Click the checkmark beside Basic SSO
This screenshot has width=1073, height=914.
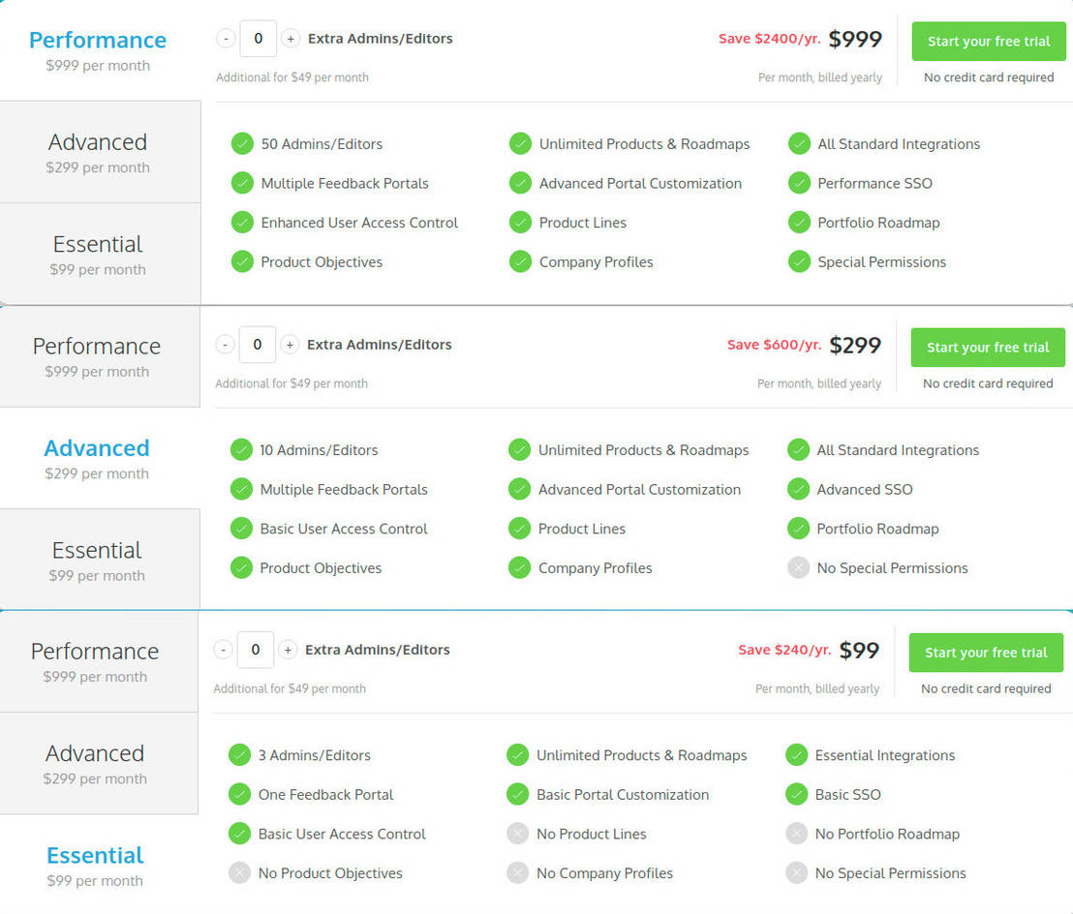797,794
